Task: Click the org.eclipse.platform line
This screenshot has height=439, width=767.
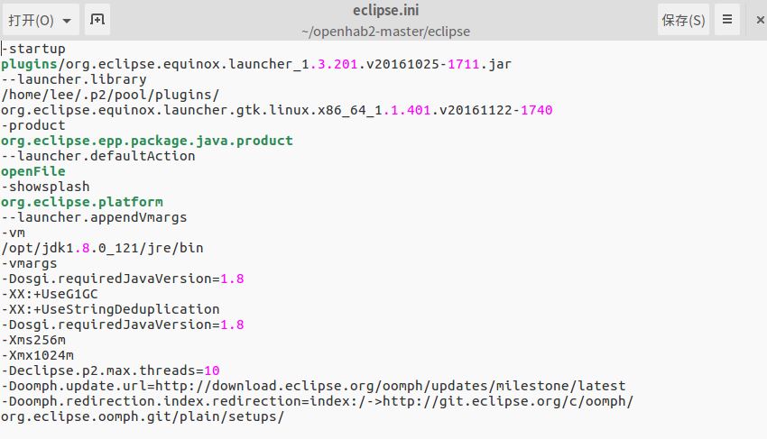Action: pyautogui.click(x=82, y=202)
